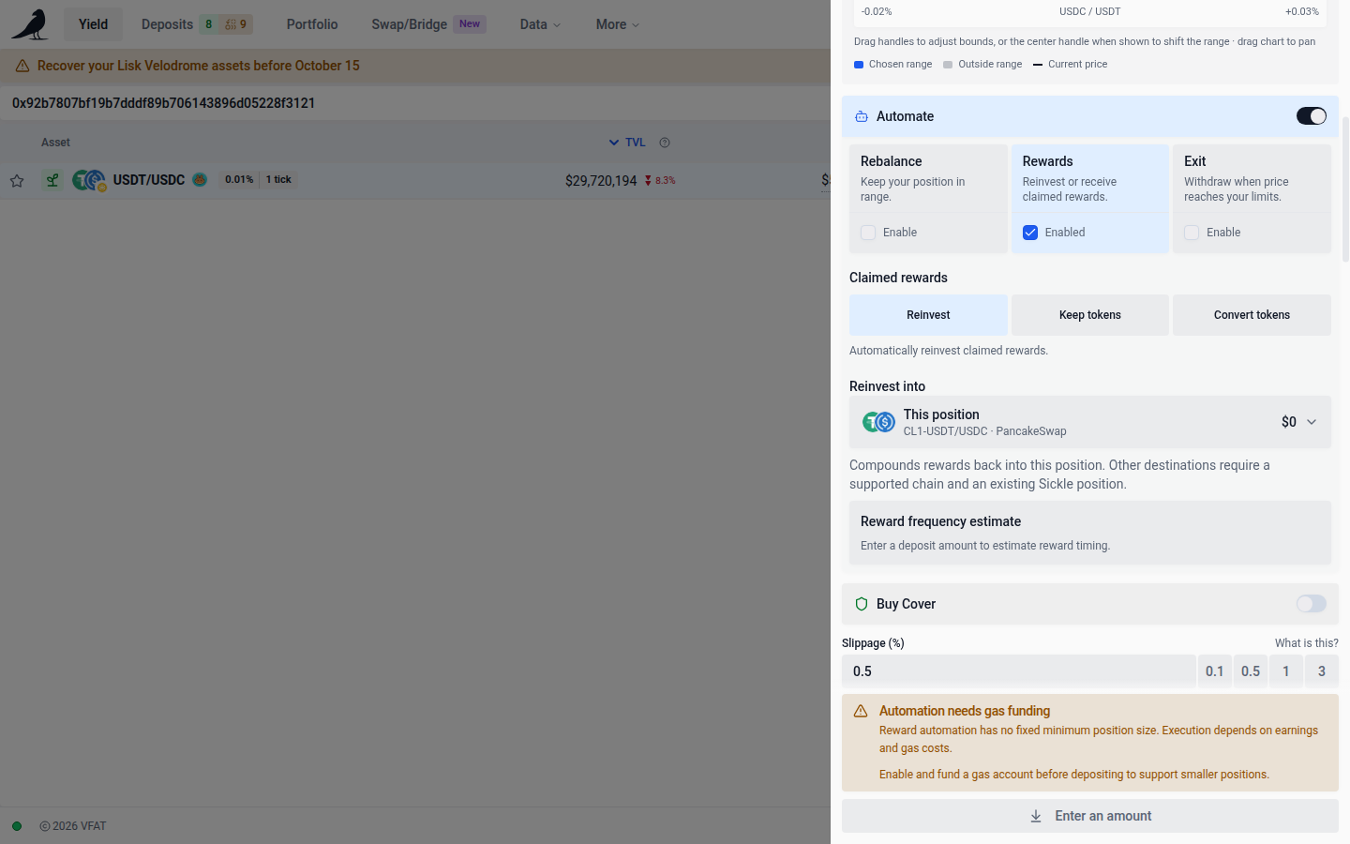Click the Lisk recovery banner warning icon
This screenshot has height=844, width=1350.
coord(22,66)
